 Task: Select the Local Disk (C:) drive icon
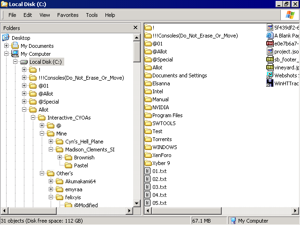coord(24,62)
